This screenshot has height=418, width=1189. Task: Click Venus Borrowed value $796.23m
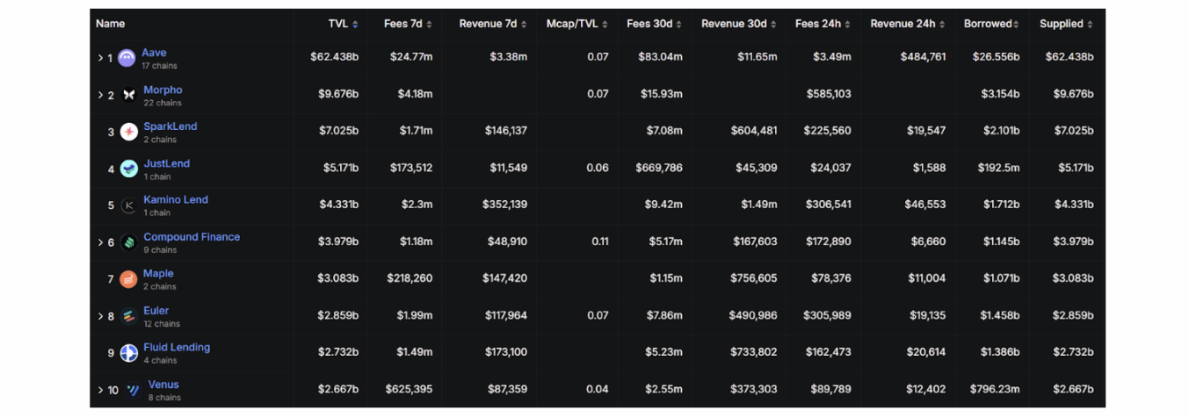click(995, 389)
